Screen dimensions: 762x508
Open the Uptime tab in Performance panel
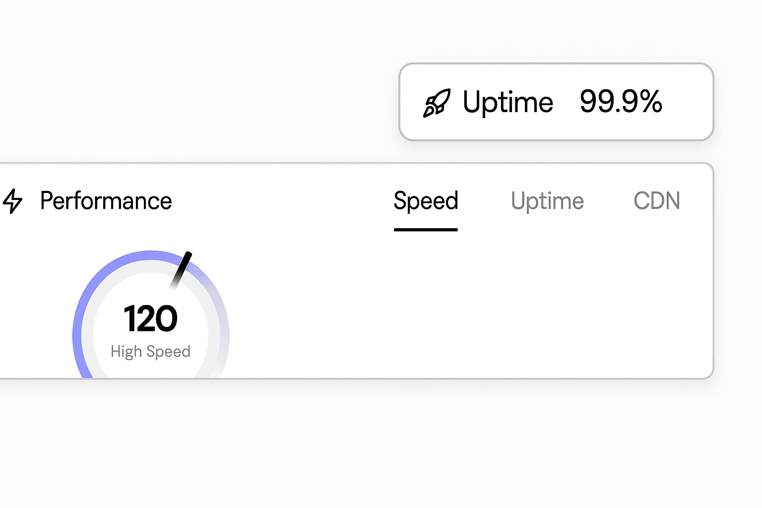[x=547, y=201]
